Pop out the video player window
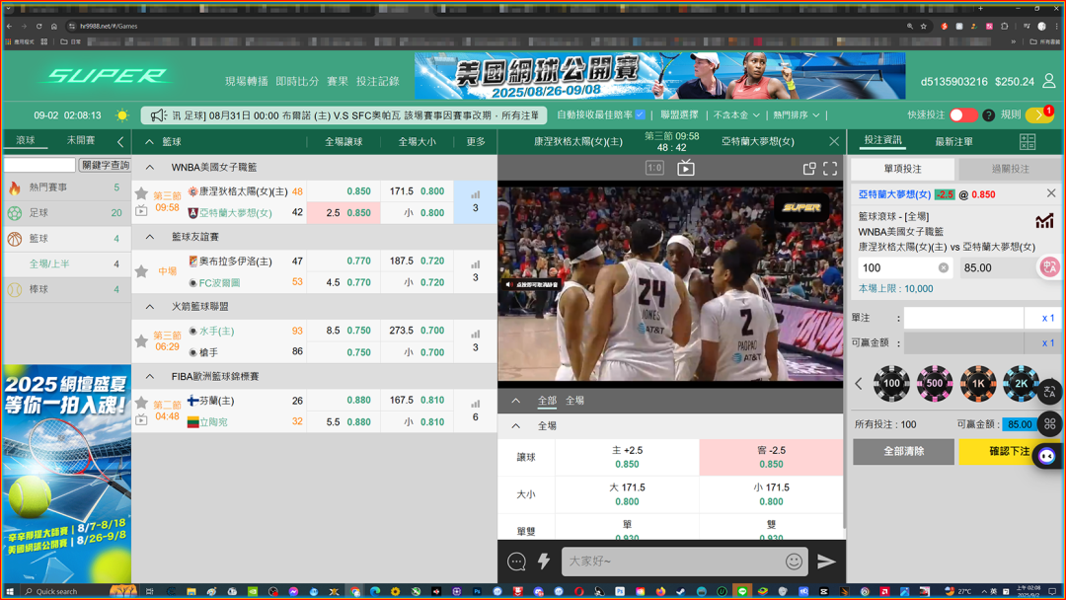Image resolution: width=1066 pixels, height=600 pixels. coord(809,169)
